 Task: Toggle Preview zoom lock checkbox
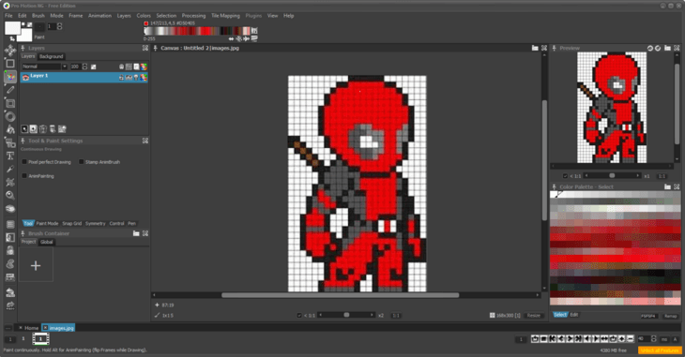click(x=565, y=176)
